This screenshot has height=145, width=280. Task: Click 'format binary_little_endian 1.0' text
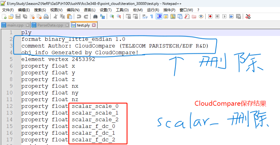pyautogui.click(x=74, y=39)
